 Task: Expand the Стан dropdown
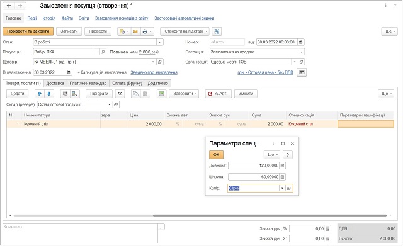tap(160, 42)
